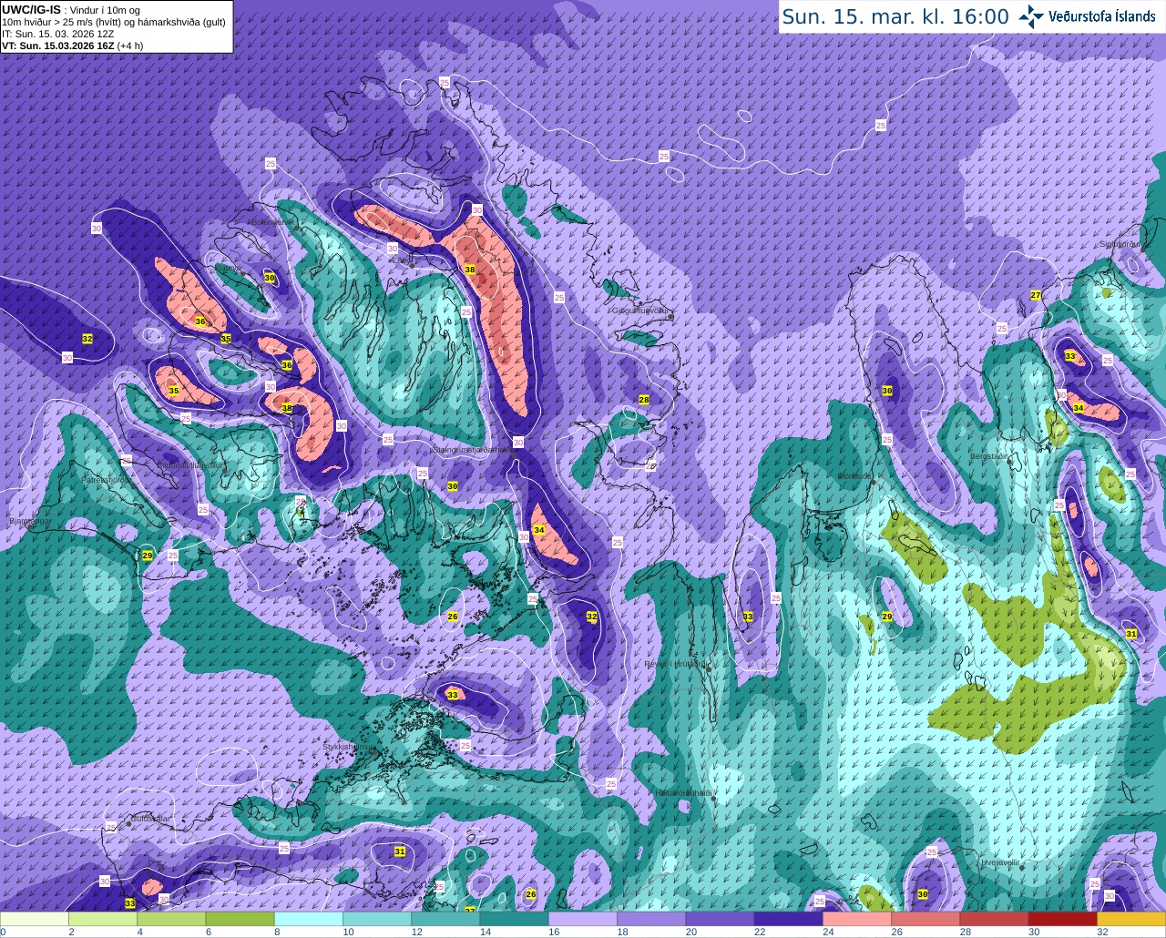Viewport: 1166px width, 938px height.
Task: Pick the 22–24 legend color swatch
Action: pyautogui.click(x=788, y=918)
